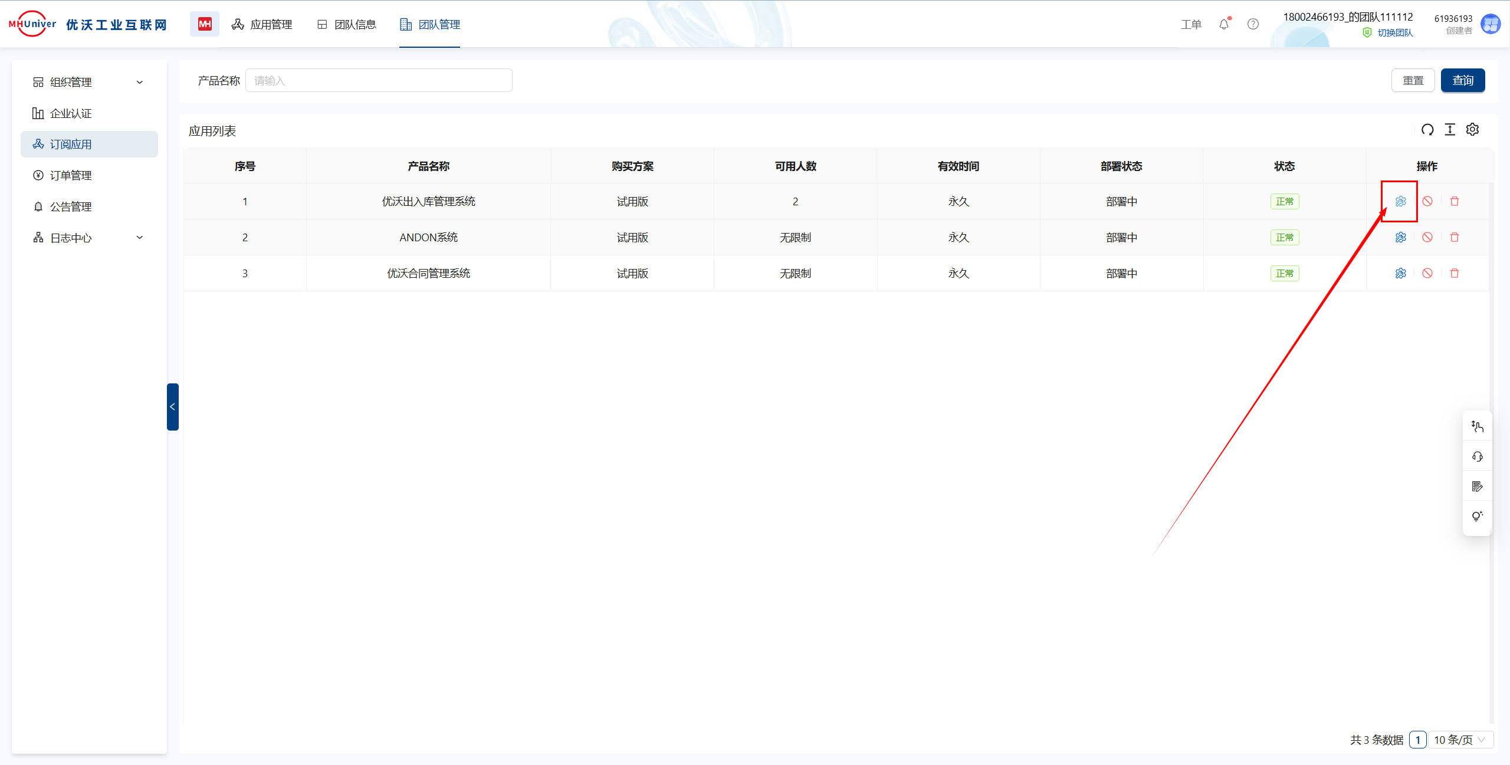The height and width of the screenshot is (765, 1510).
Task: Click the 查询 button
Action: pyautogui.click(x=1462, y=80)
